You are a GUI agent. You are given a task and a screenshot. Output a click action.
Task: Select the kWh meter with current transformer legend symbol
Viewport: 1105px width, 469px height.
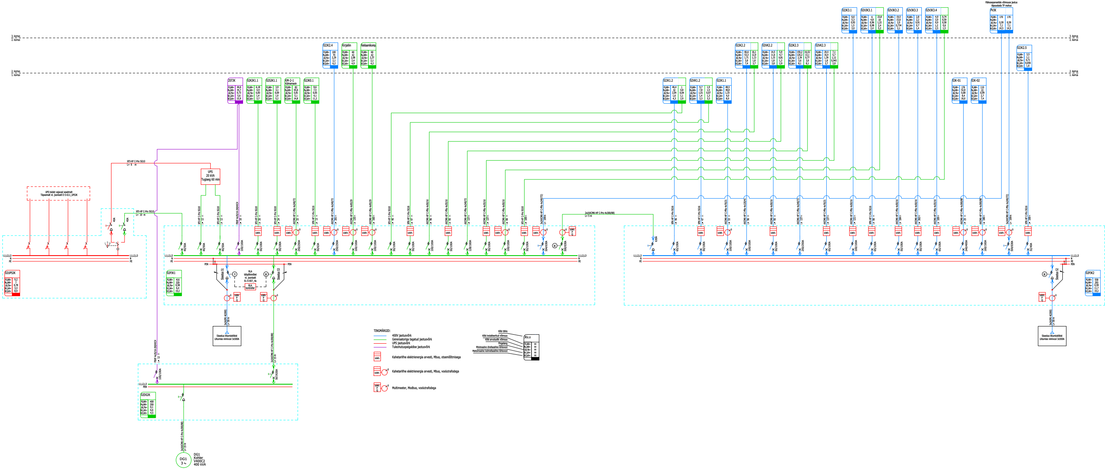click(380, 371)
